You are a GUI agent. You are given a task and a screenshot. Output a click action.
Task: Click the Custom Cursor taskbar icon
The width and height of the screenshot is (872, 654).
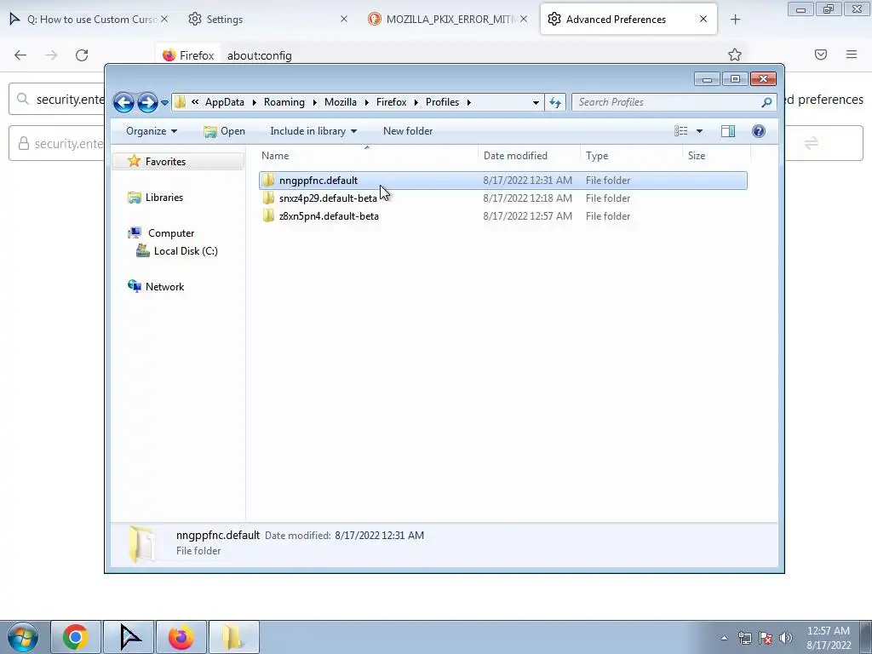[x=129, y=637]
